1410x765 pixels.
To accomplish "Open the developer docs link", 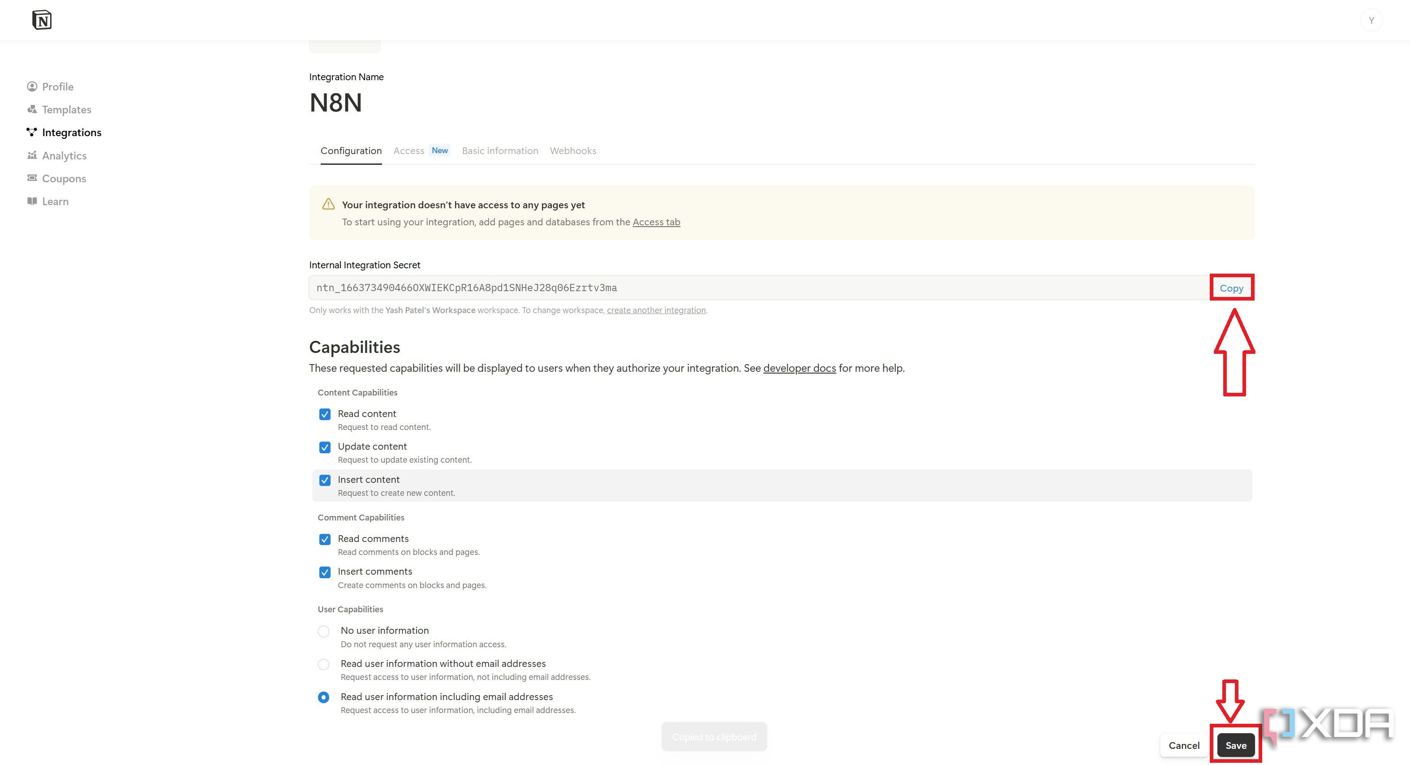I will pos(799,368).
